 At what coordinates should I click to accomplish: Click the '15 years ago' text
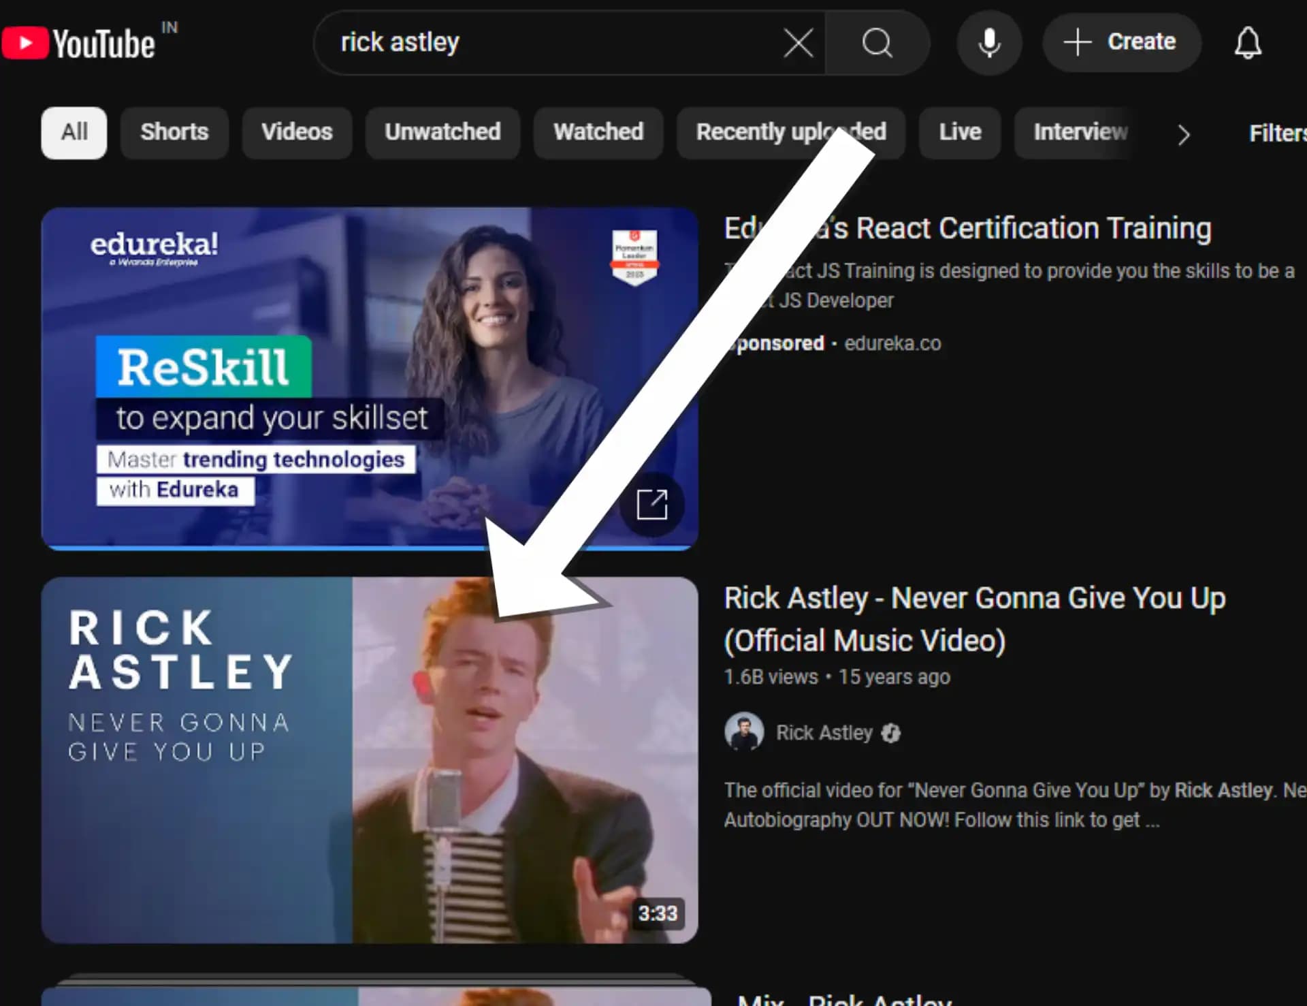pyautogui.click(x=894, y=677)
